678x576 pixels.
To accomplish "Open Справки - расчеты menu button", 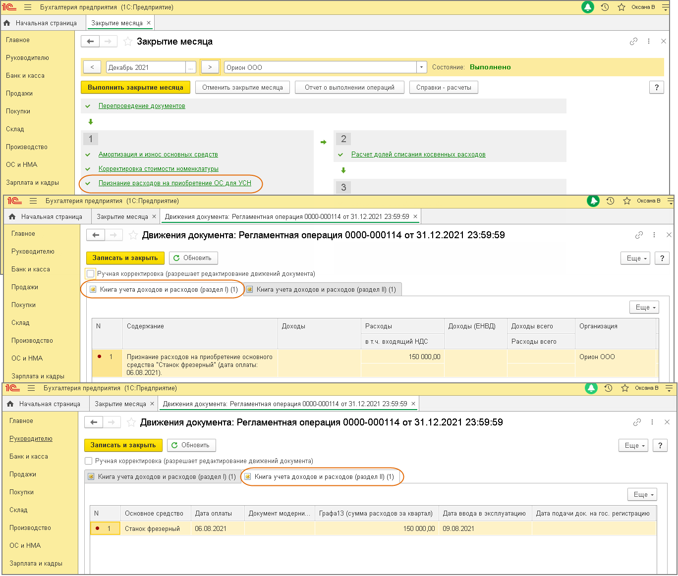I will [x=444, y=88].
